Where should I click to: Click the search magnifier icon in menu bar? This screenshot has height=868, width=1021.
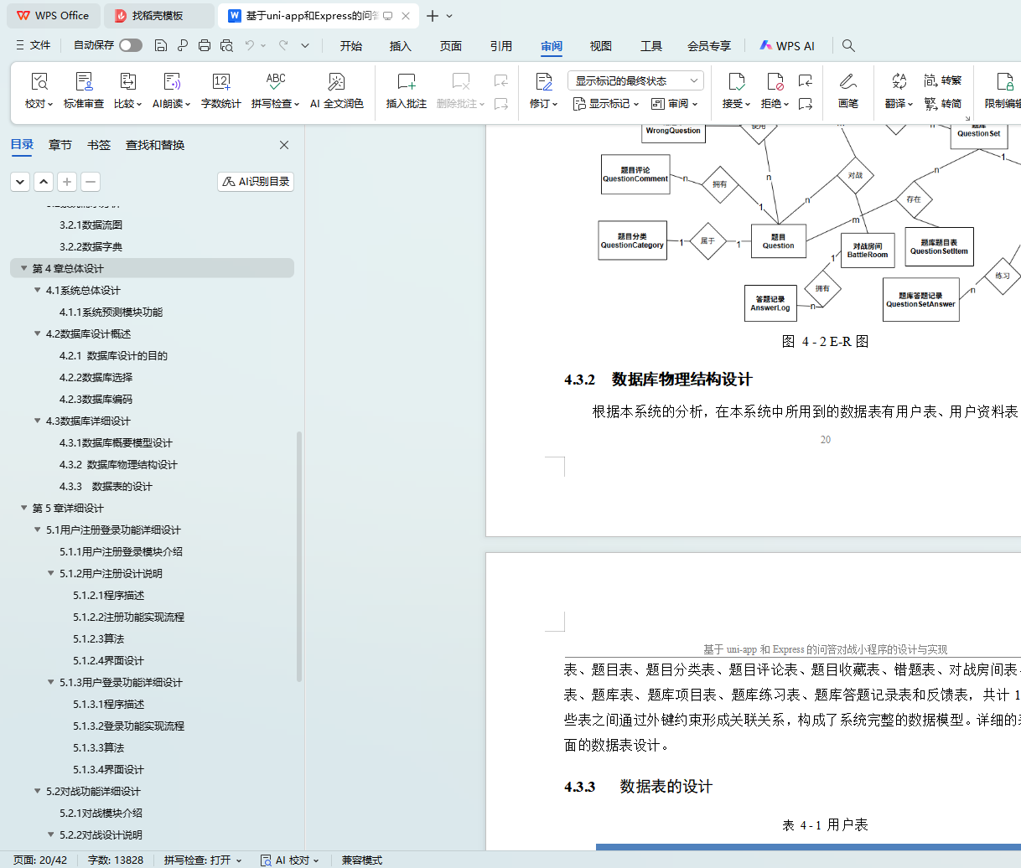[x=848, y=45]
